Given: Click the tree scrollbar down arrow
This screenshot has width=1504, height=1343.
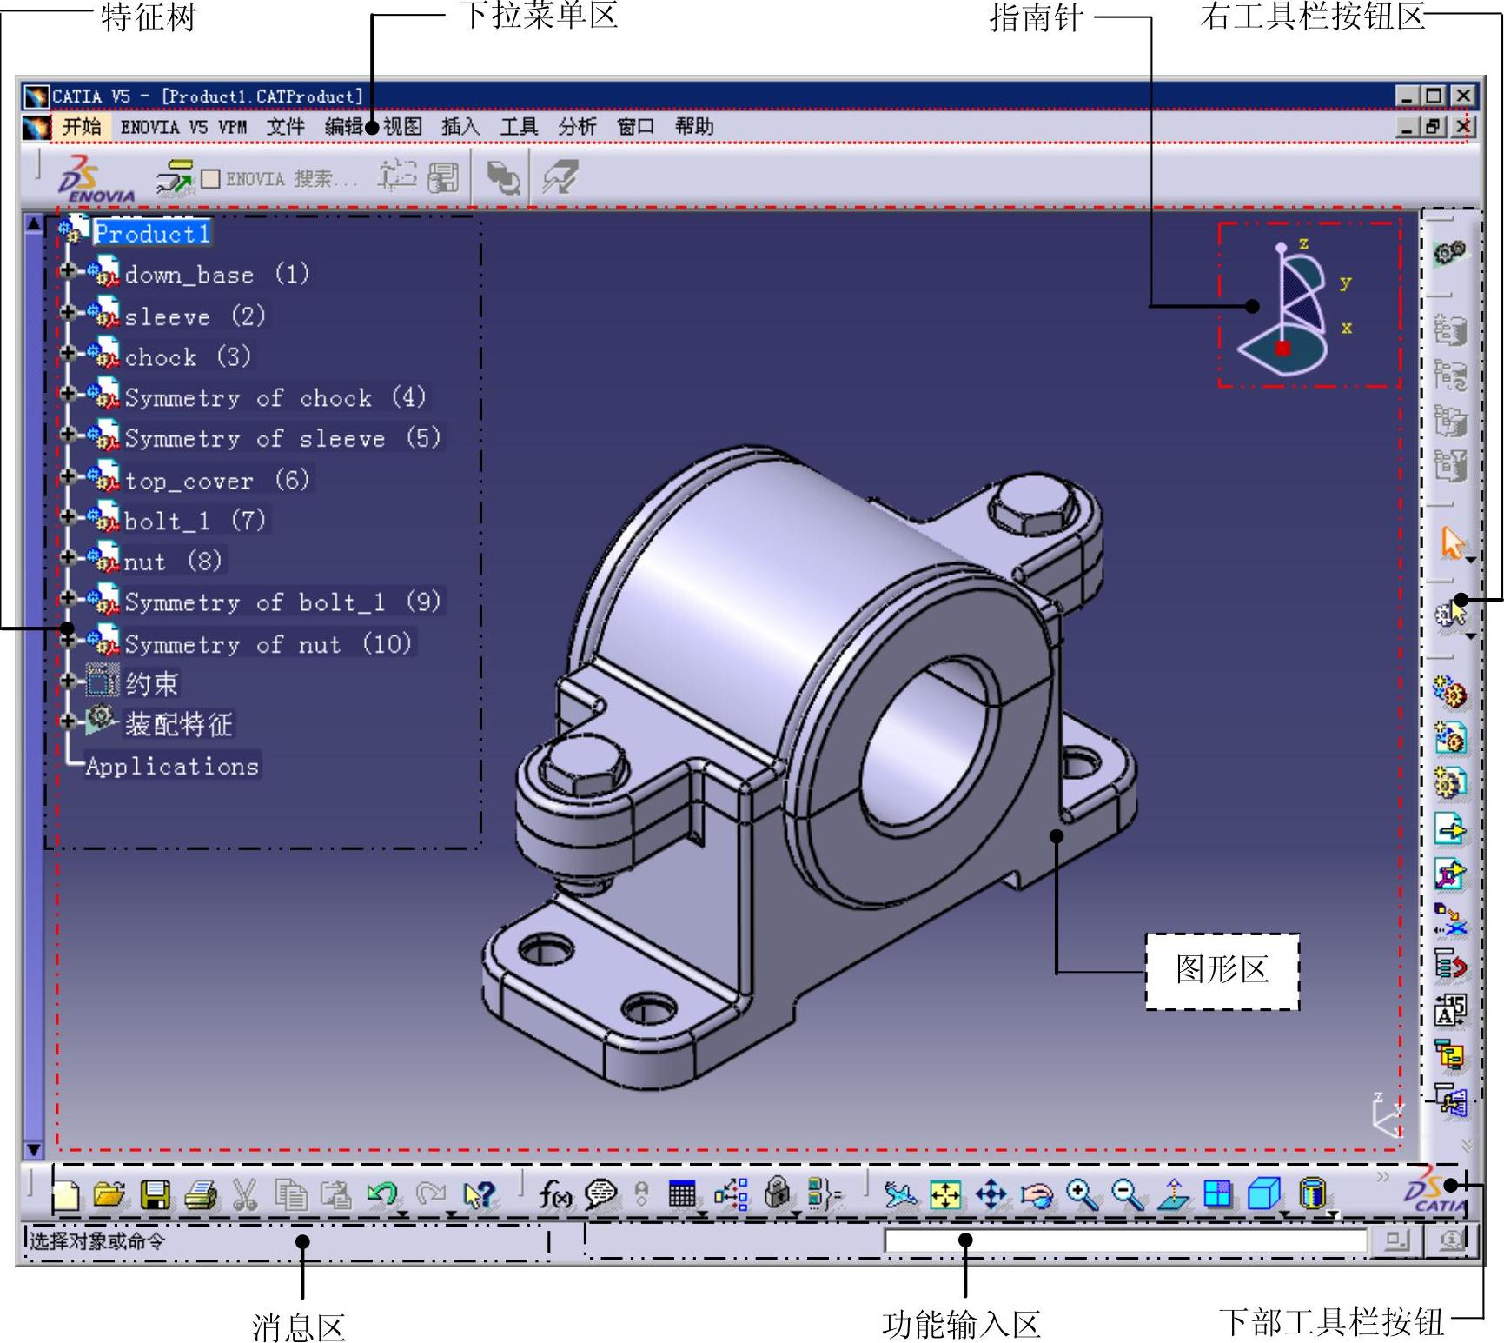Looking at the screenshot, I should [33, 1150].
